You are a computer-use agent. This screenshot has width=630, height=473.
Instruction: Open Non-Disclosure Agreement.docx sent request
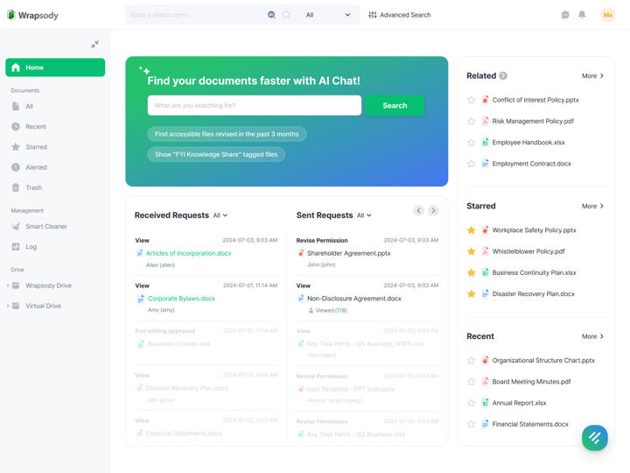354,299
